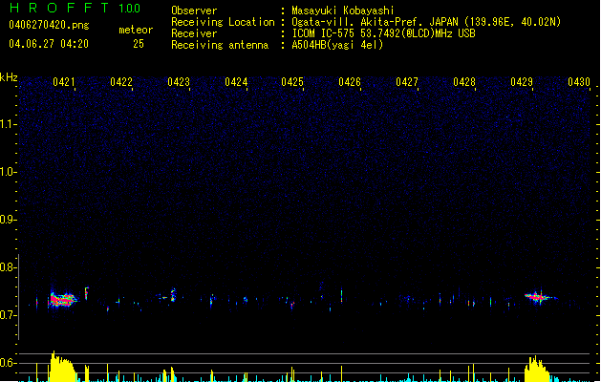Image resolution: width=601 pixels, height=382 pixels.
Task: Click the yellow intensity peak below 0421
Action: click(62, 367)
